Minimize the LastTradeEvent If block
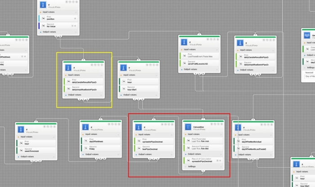This screenshot has width=315, height=187. [214, 39]
